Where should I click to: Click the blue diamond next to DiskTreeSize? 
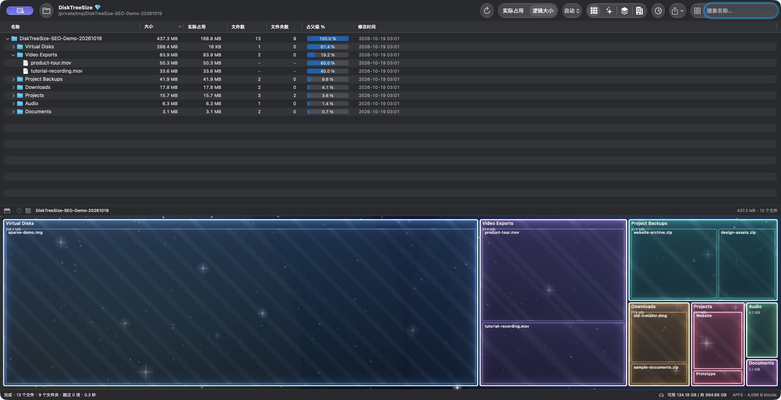pos(98,7)
